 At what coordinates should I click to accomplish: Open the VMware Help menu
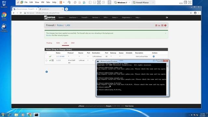[54, 2]
